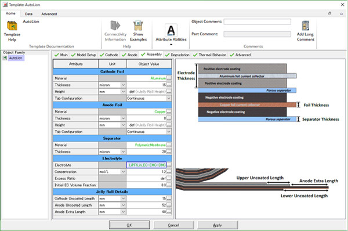Open the Assembly tab

point(151,54)
